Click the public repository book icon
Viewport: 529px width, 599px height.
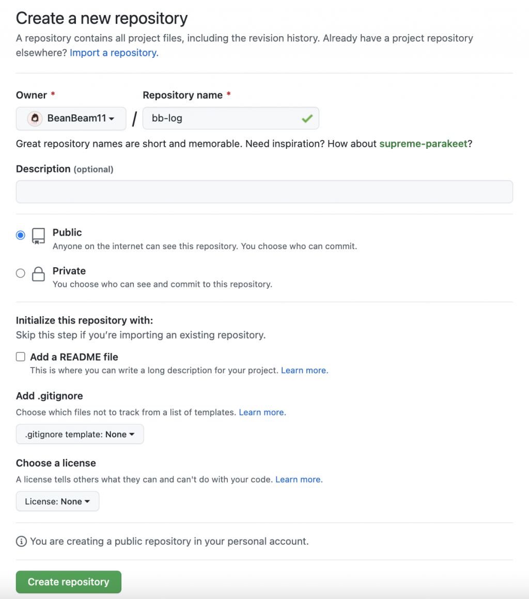(x=38, y=236)
